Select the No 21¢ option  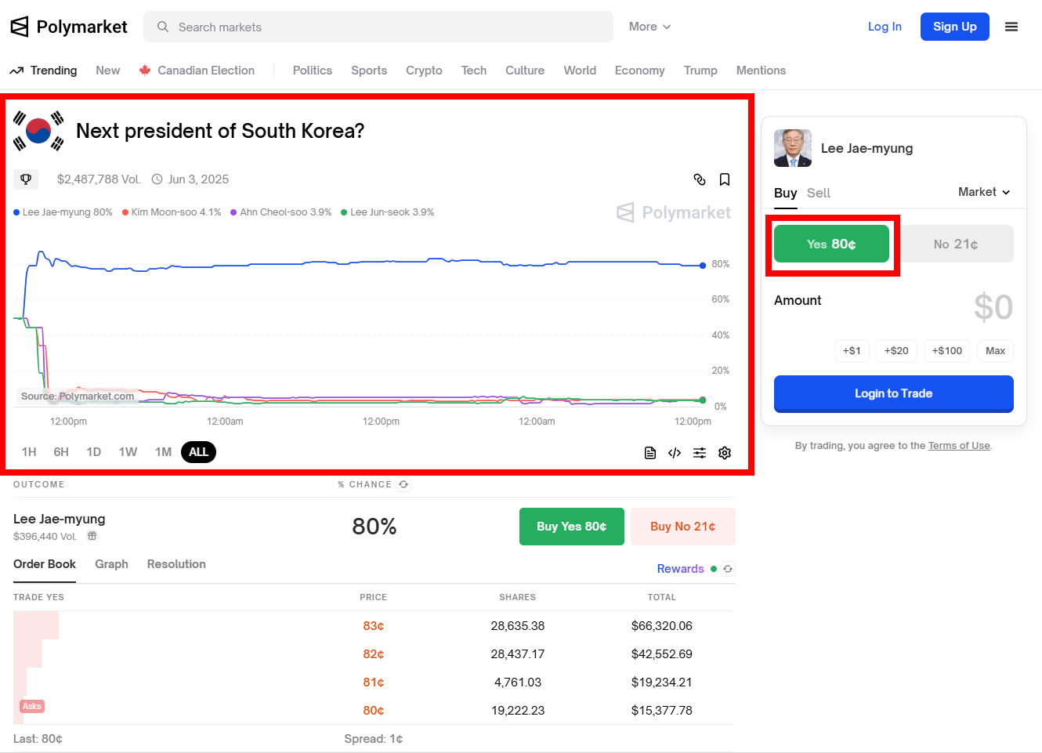pyautogui.click(x=956, y=244)
